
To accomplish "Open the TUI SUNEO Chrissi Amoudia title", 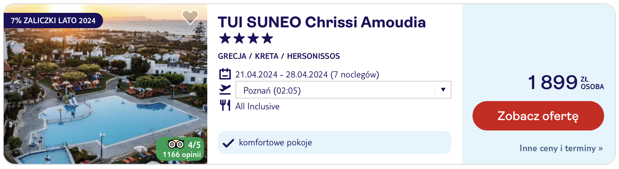I will coord(321,22).
